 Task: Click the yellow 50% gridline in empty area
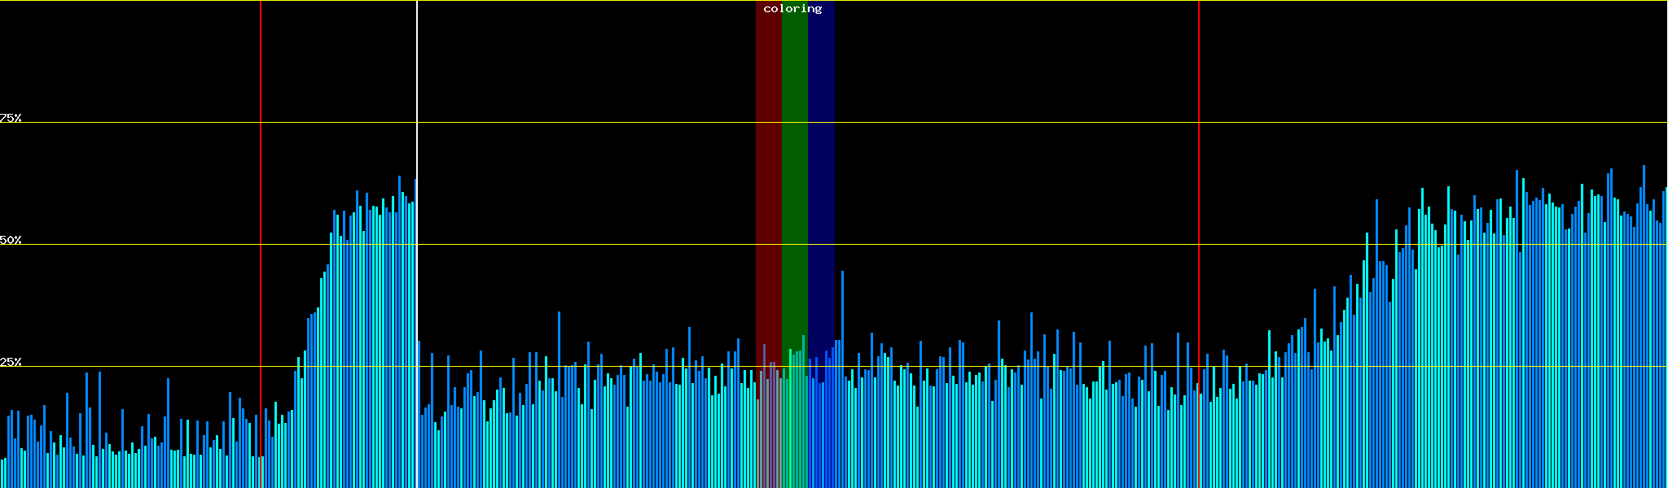point(977,245)
